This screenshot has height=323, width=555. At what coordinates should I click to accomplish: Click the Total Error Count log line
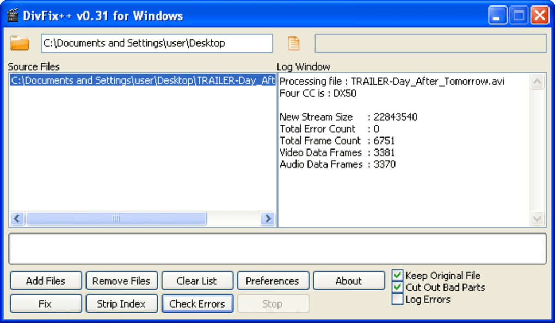[329, 129]
